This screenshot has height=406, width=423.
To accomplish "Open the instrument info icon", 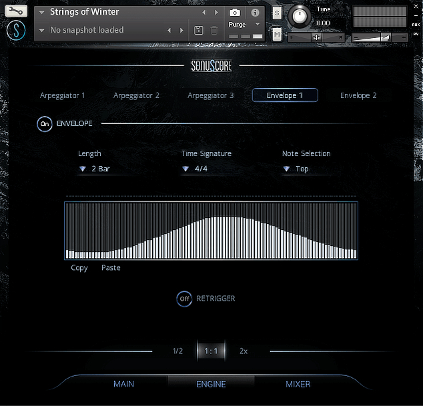I will pos(256,13).
